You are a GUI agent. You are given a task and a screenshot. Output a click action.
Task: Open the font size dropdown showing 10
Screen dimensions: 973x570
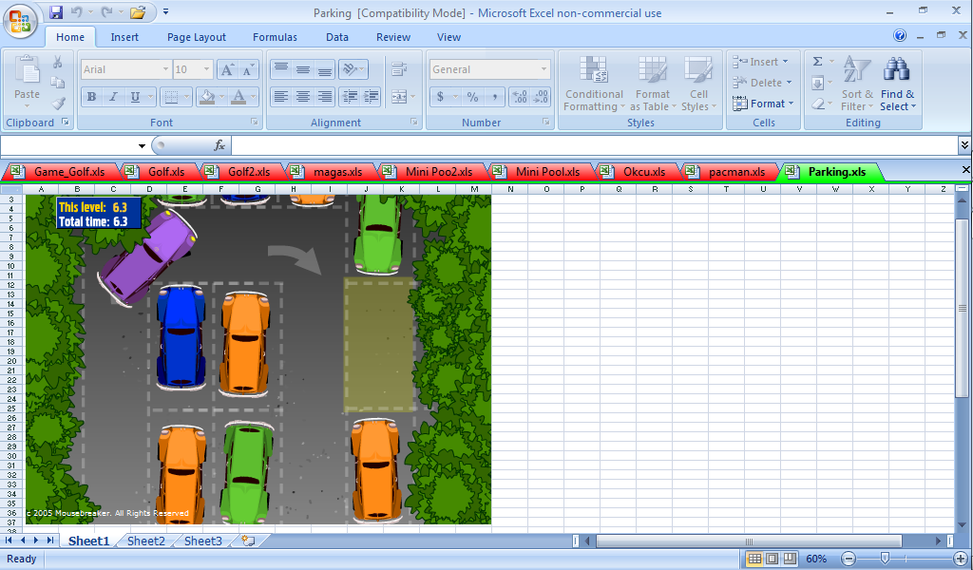pyautogui.click(x=207, y=69)
